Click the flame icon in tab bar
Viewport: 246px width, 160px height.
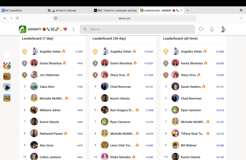(x=241, y=10)
